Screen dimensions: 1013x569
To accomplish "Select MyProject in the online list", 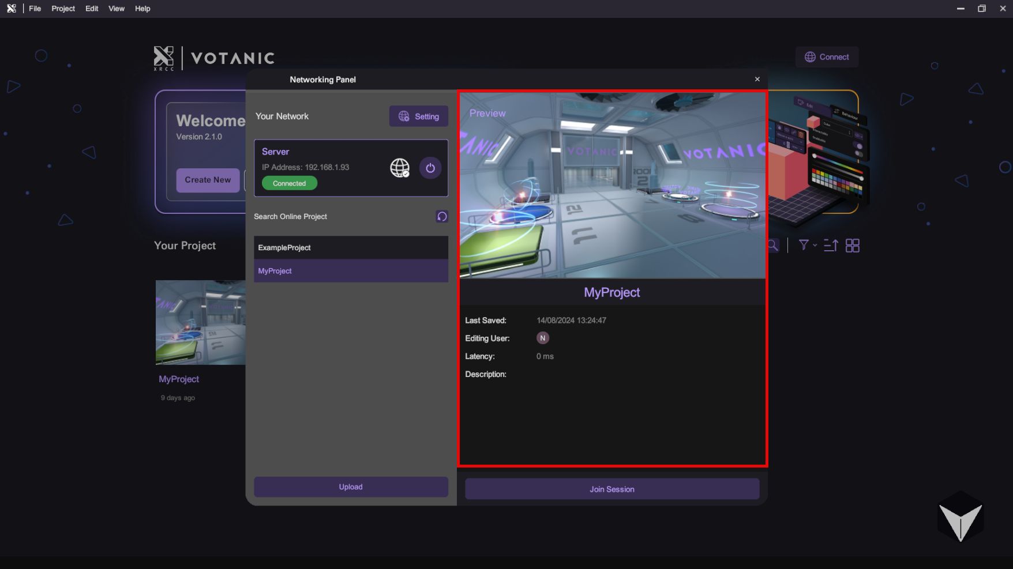I will [x=351, y=271].
